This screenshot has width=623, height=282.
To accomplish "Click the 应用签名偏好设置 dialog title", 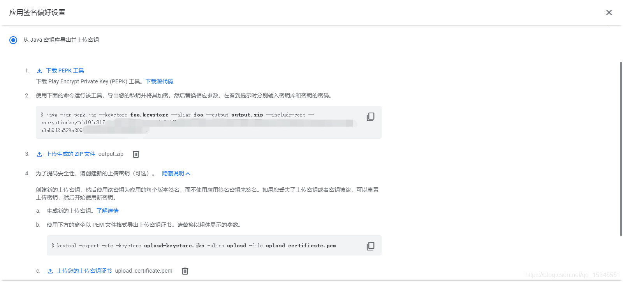I will (37, 12).
